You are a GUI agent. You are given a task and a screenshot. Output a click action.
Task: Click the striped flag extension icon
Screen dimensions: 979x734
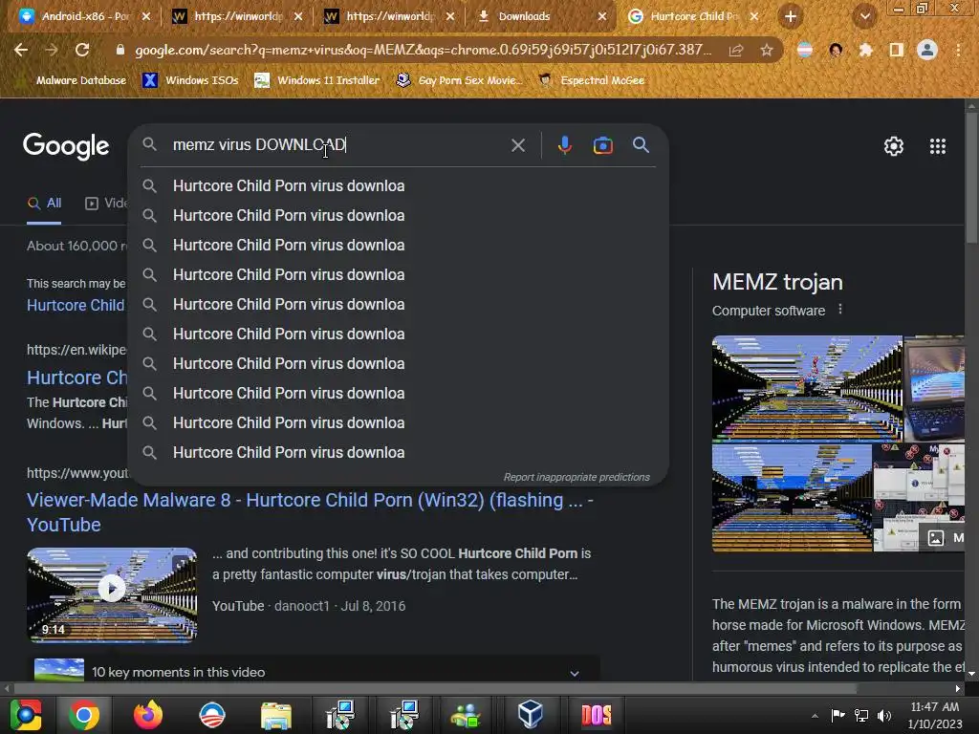(805, 50)
